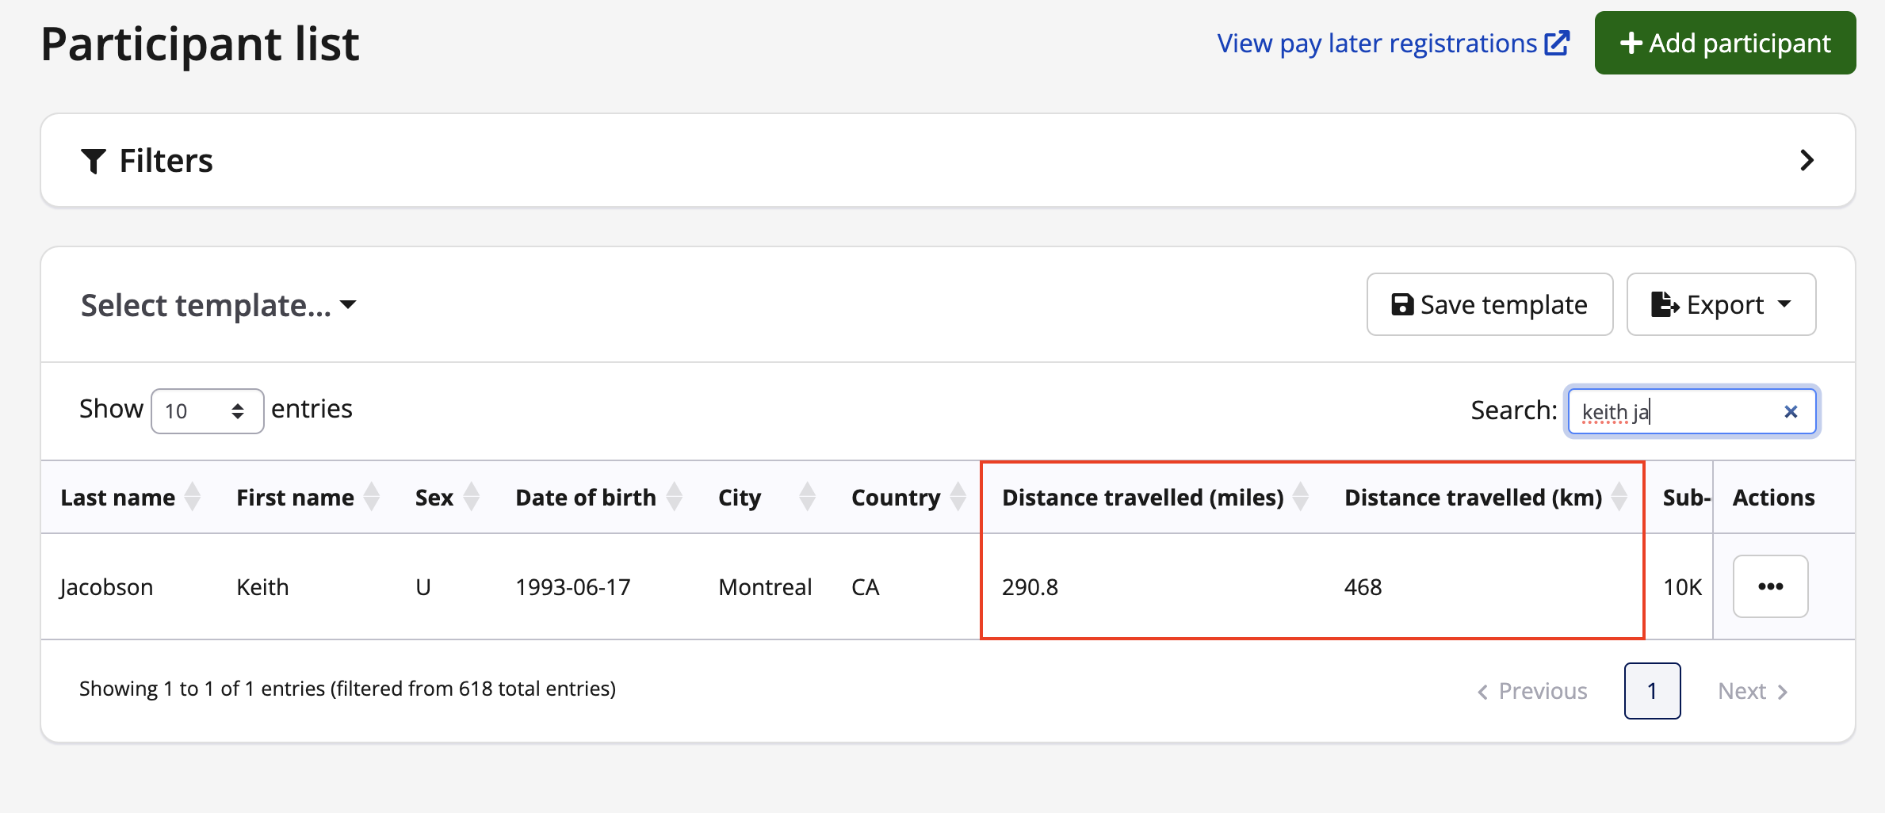Clear the search field with the X icon
The height and width of the screenshot is (813, 1885).
coord(1791,411)
